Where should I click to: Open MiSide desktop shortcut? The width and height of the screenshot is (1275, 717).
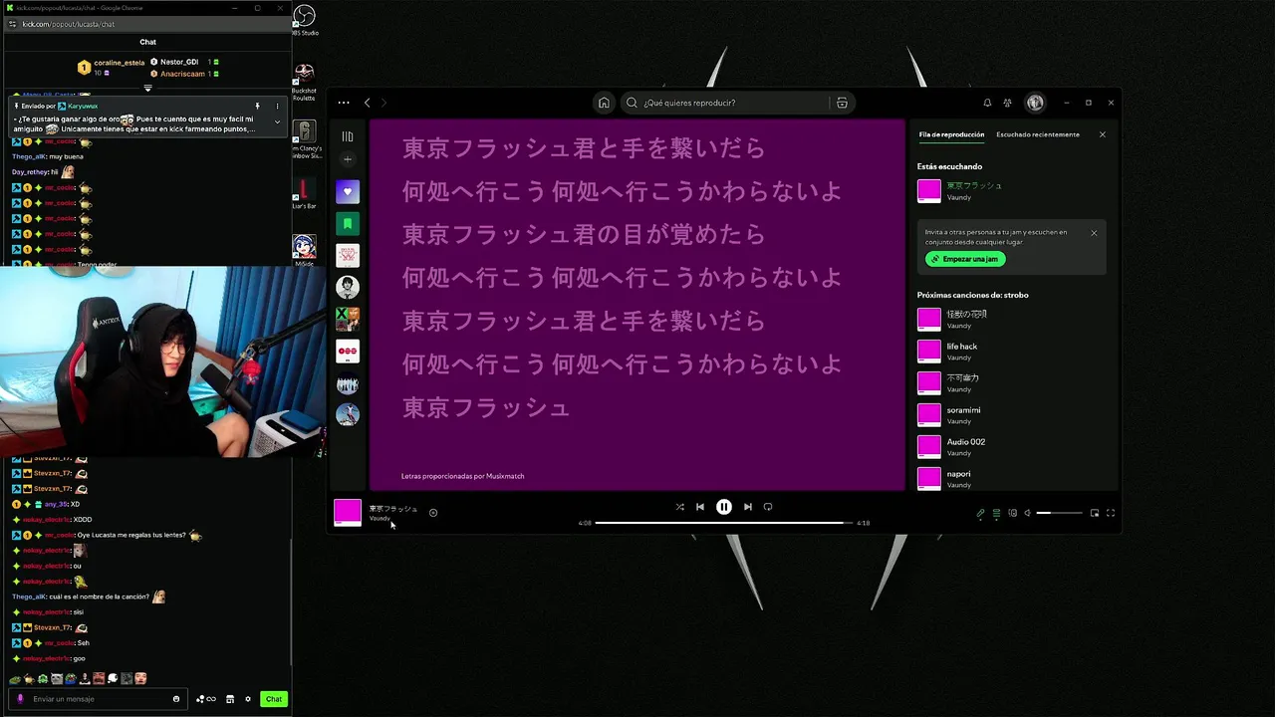point(305,251)
